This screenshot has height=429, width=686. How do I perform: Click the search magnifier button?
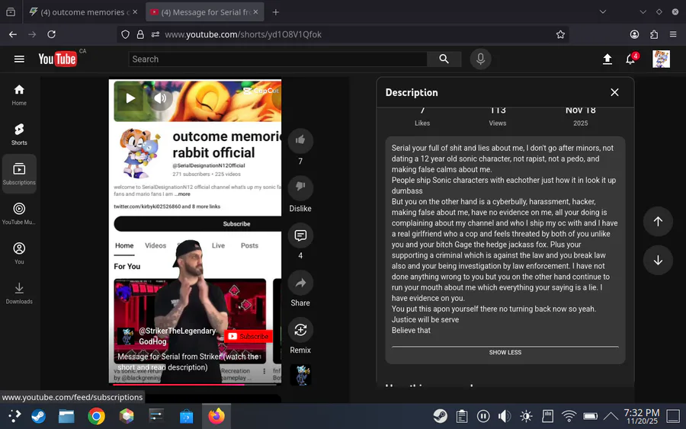[444, 59]
